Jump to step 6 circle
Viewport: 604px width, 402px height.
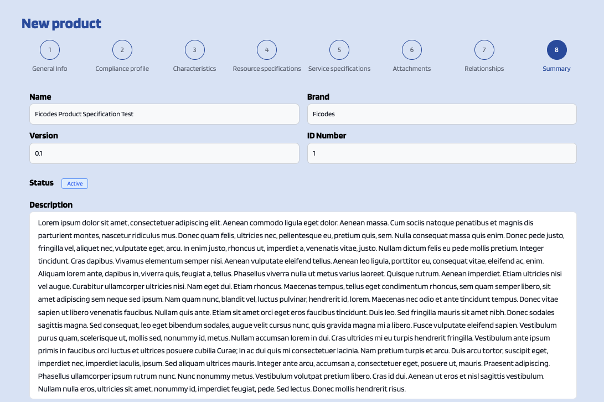click(412, 50)
